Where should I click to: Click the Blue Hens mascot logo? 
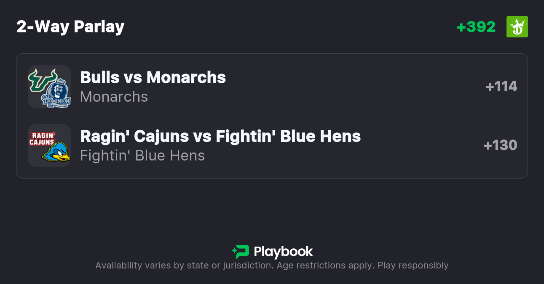click(56, 153)
